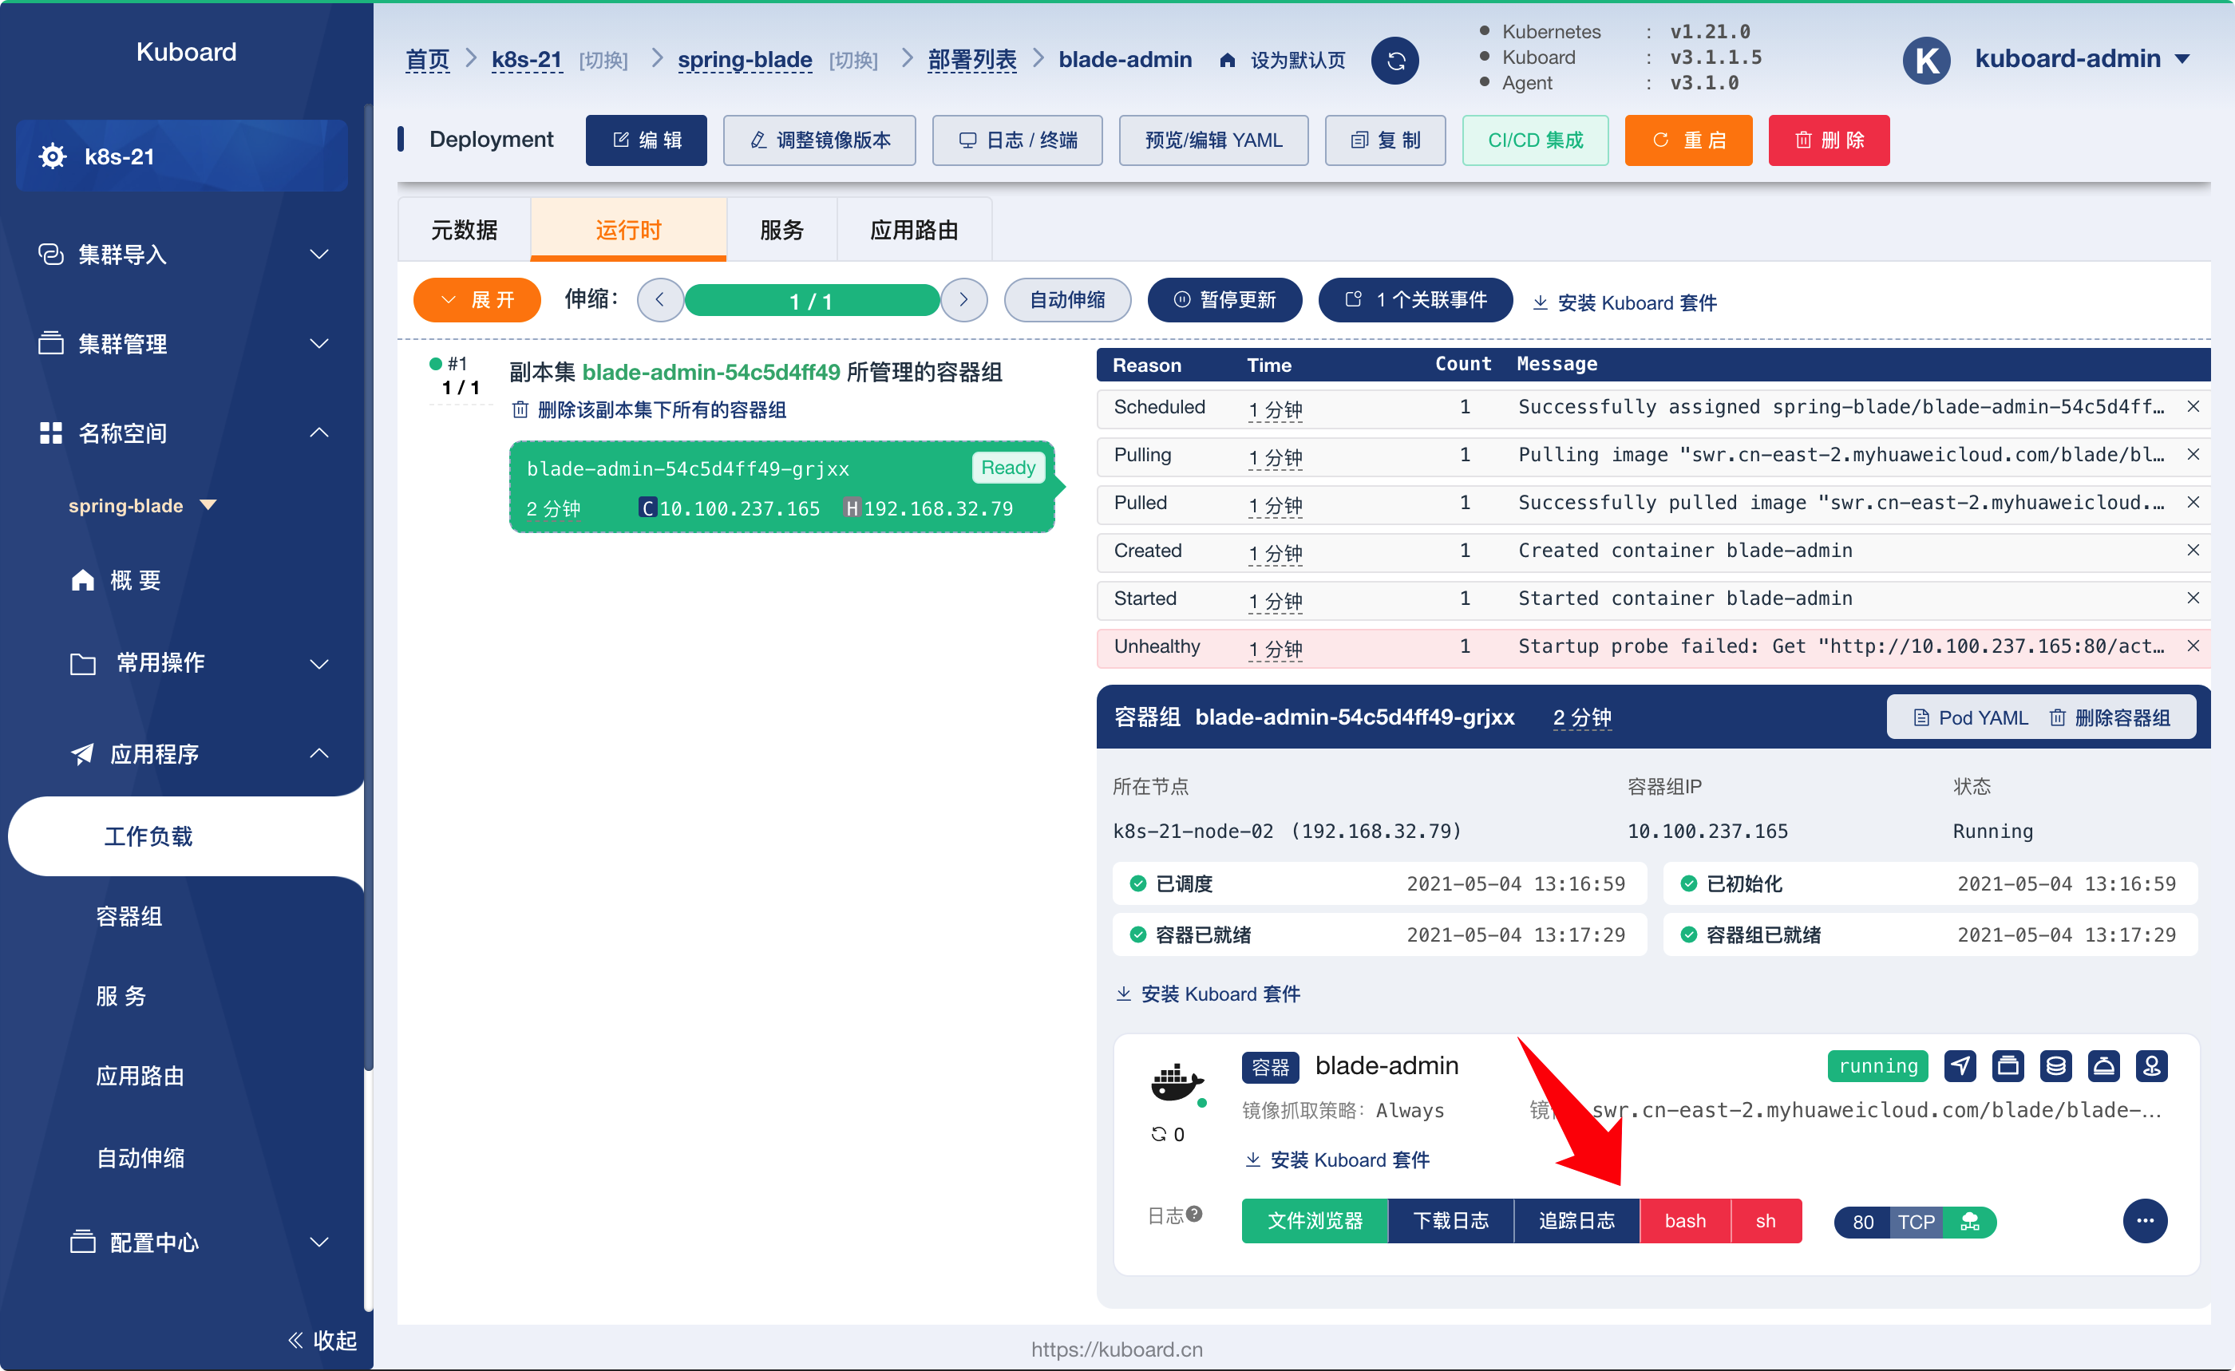Viewport: 2235px width, 1371px height.
Task: Collapse the 名称空间 sidebar section
Action: (x=319, y=433)
